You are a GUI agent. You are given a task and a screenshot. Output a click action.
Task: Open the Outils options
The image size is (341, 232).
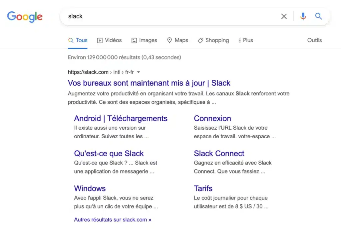pyautogui.click(x=314, y=40)
